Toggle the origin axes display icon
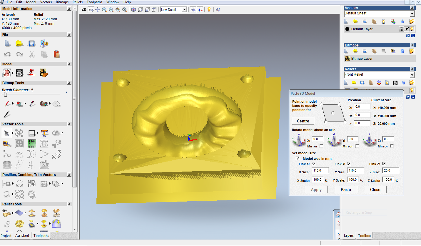This screenshot has height=246, width=421. tap(200, 9)
